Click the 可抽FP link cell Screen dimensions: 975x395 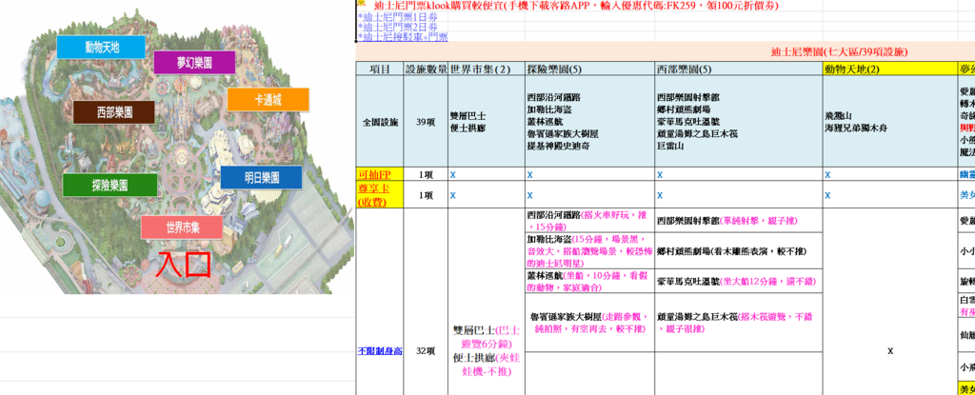pos(380,175)
